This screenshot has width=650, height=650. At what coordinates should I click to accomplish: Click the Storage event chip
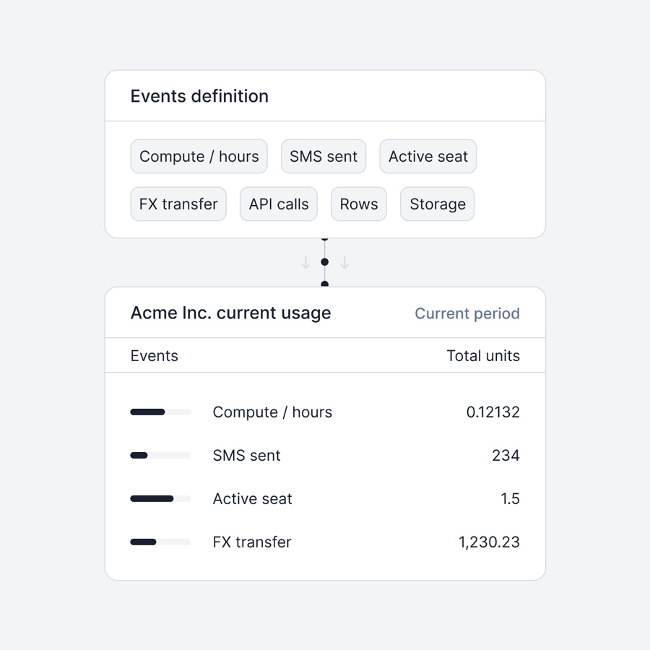[438, 204]
